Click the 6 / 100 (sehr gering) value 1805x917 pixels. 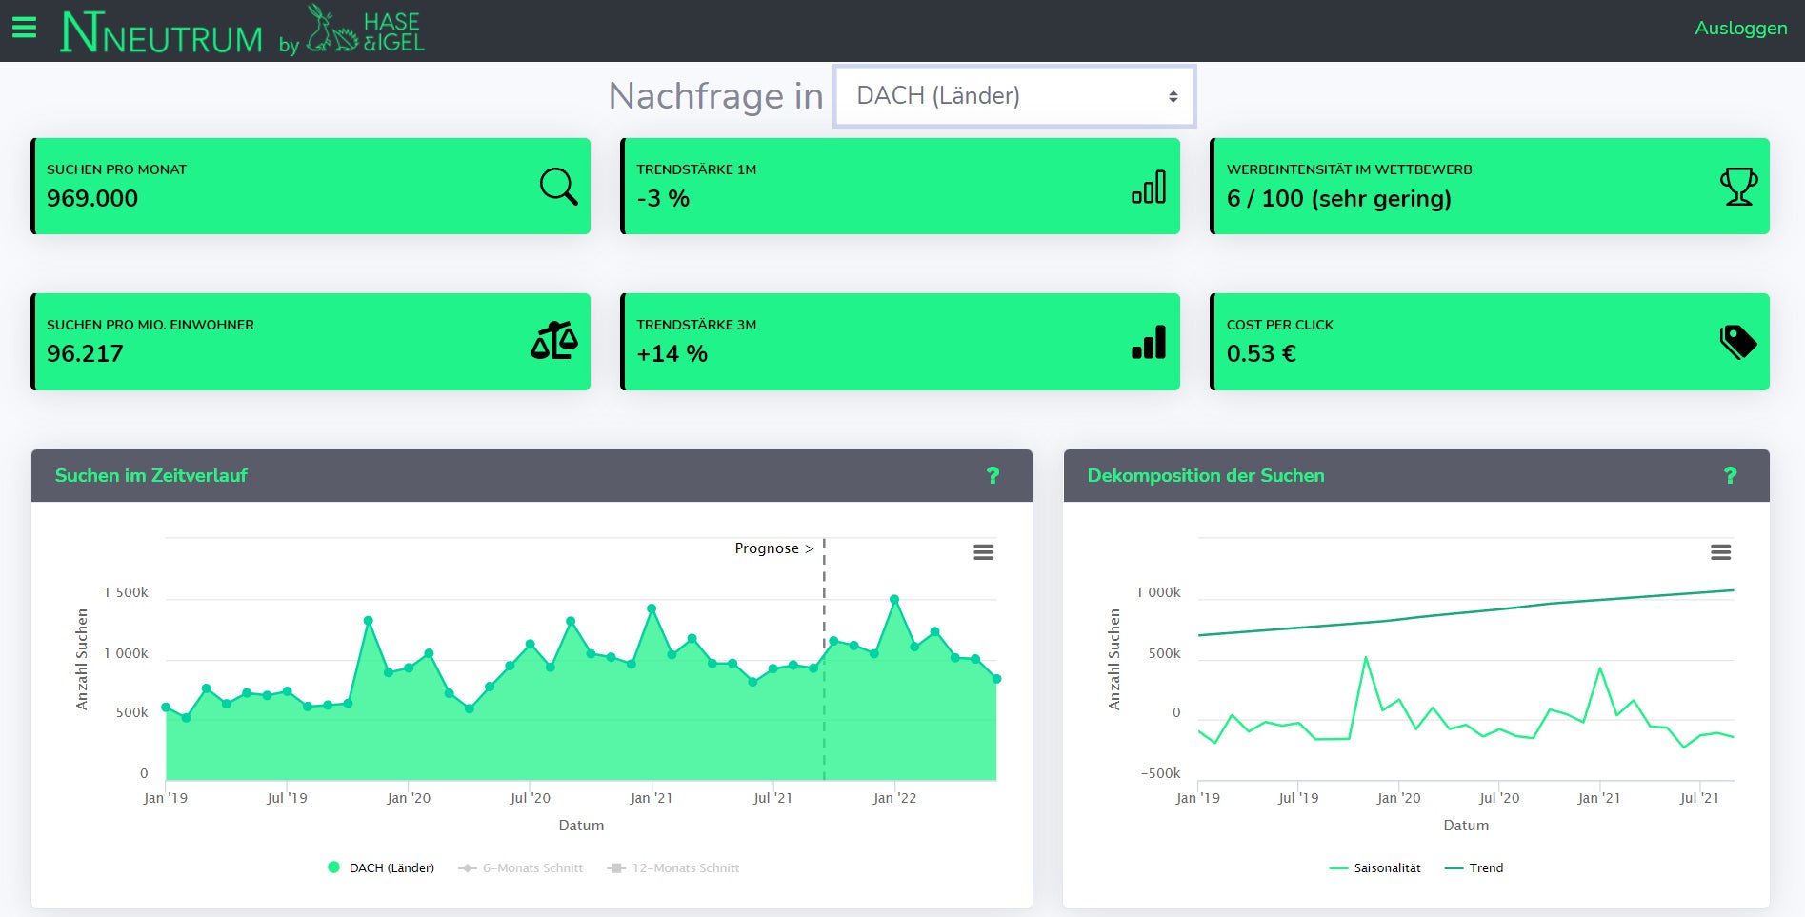coord(1339,198)
